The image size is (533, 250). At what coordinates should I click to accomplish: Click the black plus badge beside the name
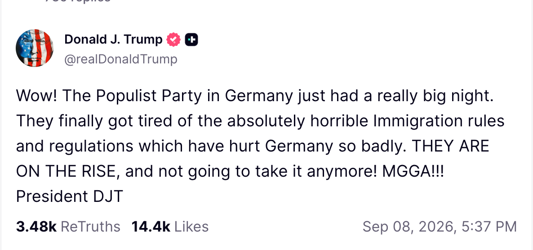tap(191, 40)
